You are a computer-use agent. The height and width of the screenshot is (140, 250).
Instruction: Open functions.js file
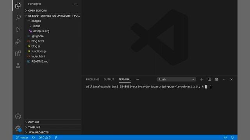[53, 51]
